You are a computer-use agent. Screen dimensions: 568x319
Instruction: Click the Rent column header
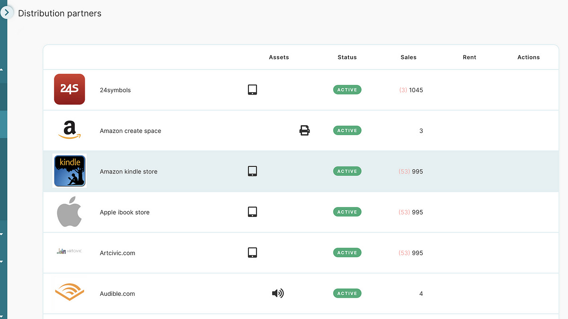pyautogui.click(x=470, y=57)
